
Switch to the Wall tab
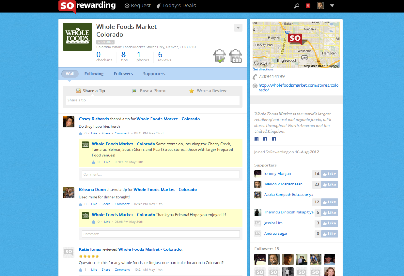coord(70,74)
